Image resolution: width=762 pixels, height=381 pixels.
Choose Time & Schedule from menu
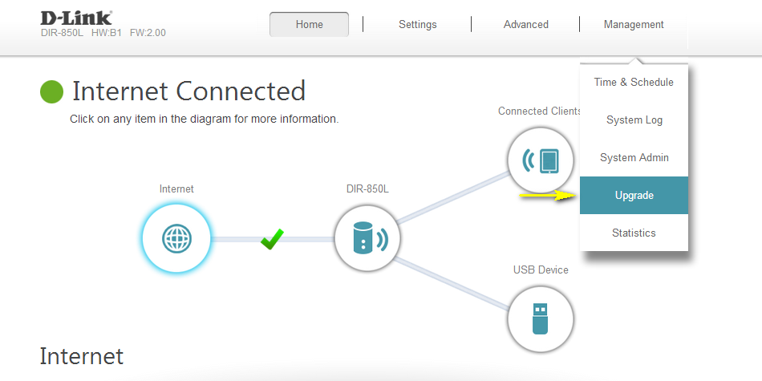(x=634, y=83)
